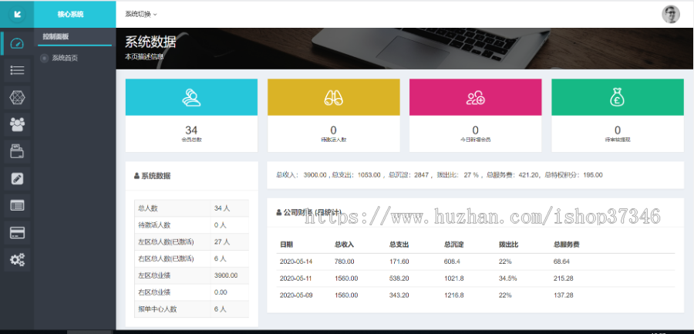
Task: Open the pencil edit icon in sidebar
Action: point(17,178)
